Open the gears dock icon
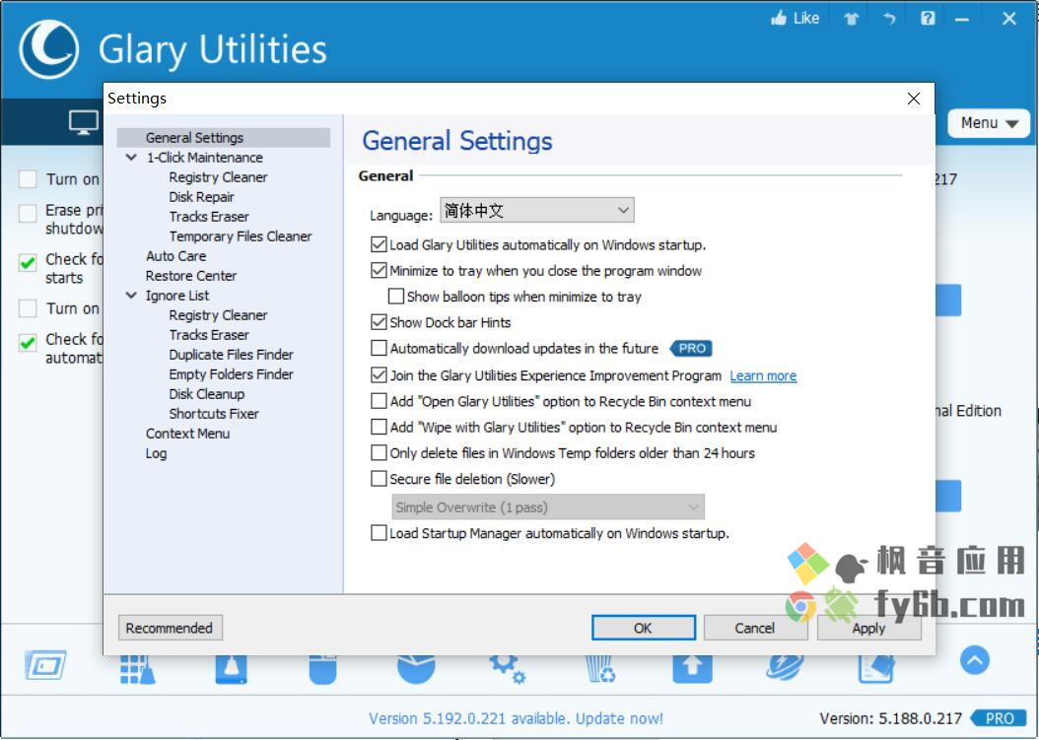1039x740 pixels. point(508,669)
